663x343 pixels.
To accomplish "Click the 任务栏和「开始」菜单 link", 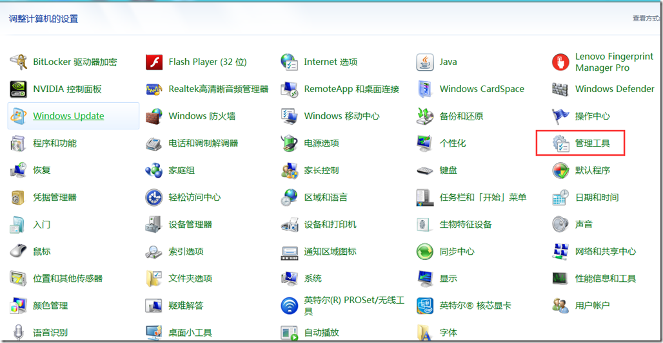I will click(x=483, y=198).
